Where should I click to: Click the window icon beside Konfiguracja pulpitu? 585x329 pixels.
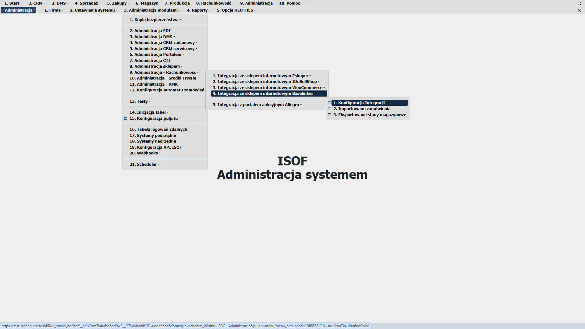tap(126, 119)
